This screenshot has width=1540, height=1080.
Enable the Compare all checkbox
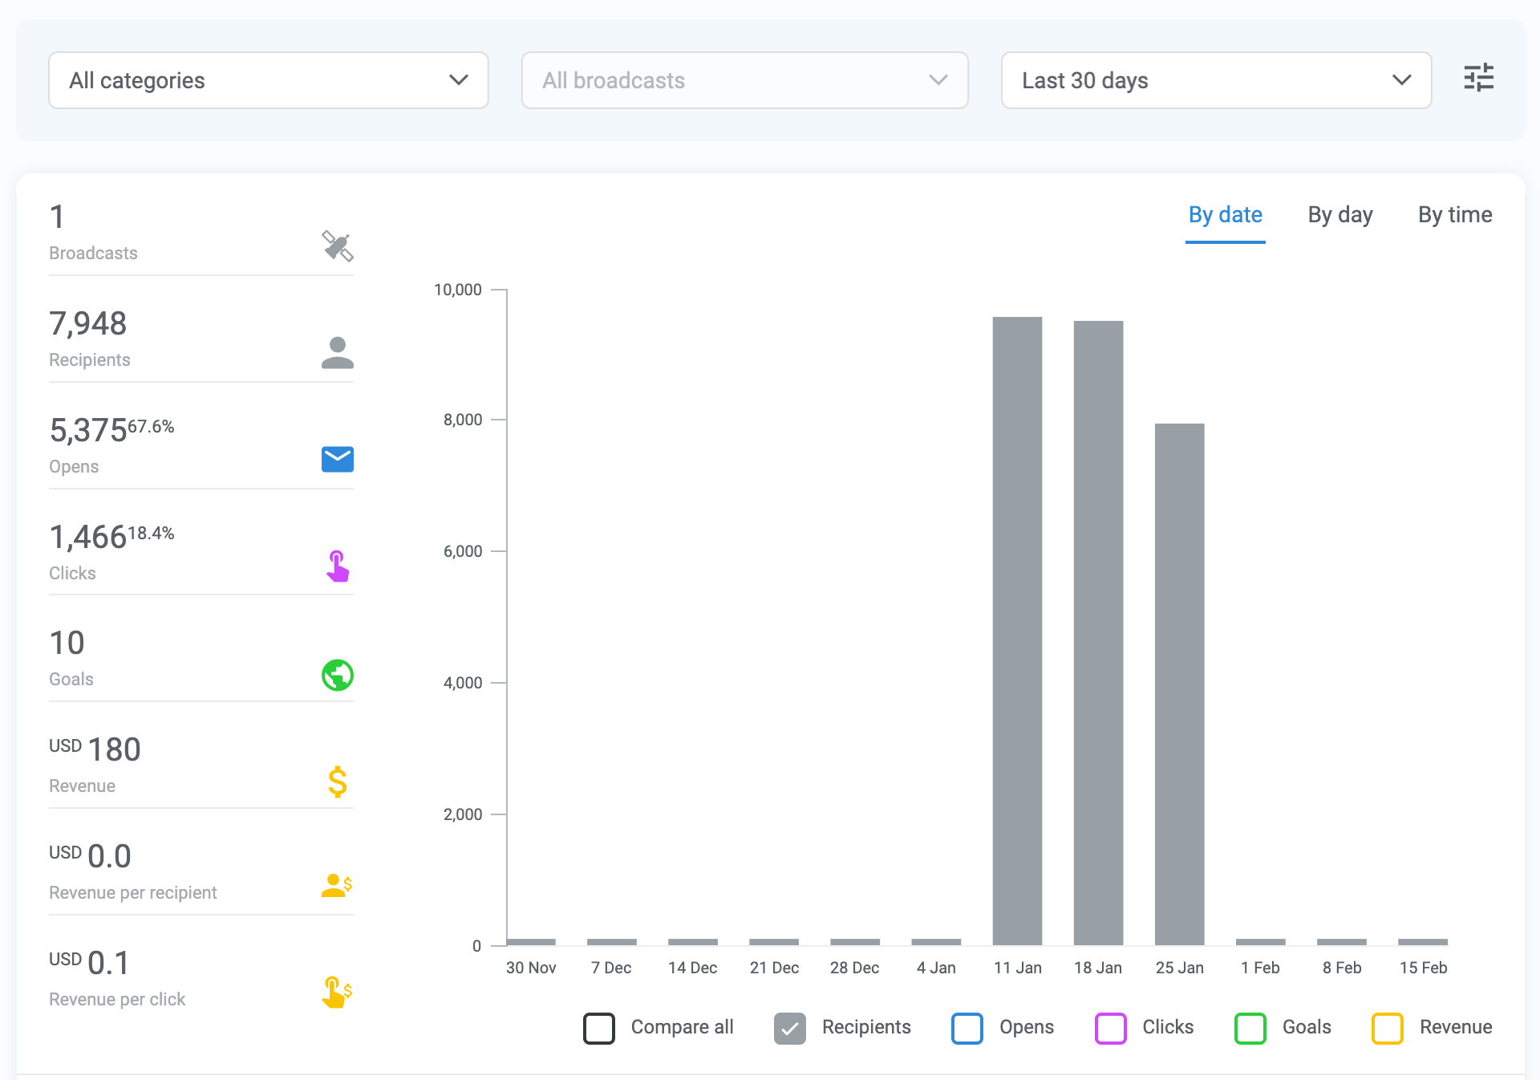tap(599, 1028)
